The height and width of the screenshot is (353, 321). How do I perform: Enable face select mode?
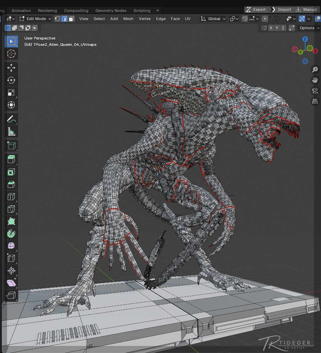pyautogui.click(x=71, y=19)
